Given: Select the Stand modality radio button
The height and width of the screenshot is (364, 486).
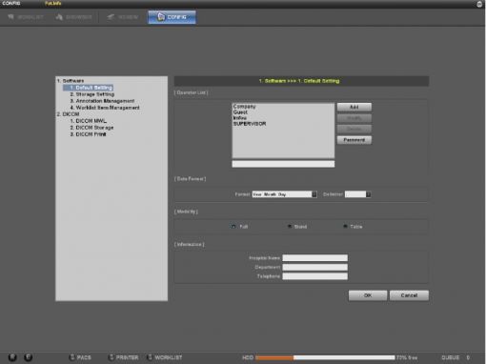Looking at the screenshot, I should coord(290,227).
